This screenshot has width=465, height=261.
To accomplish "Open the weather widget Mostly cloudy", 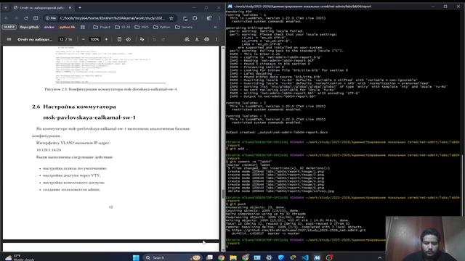I will click(20, 257).
